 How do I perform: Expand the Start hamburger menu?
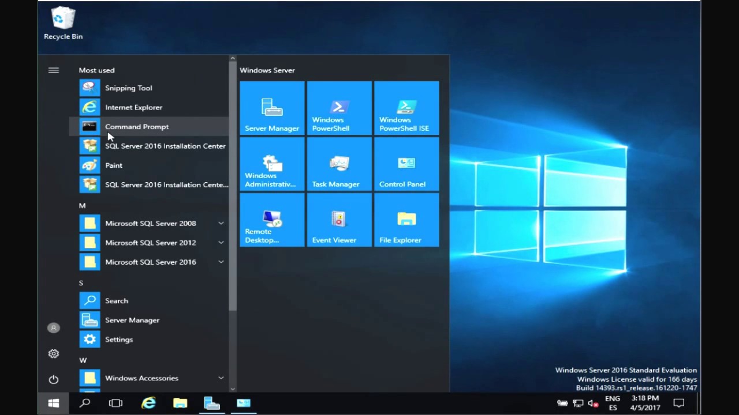[x=54, y=70]
